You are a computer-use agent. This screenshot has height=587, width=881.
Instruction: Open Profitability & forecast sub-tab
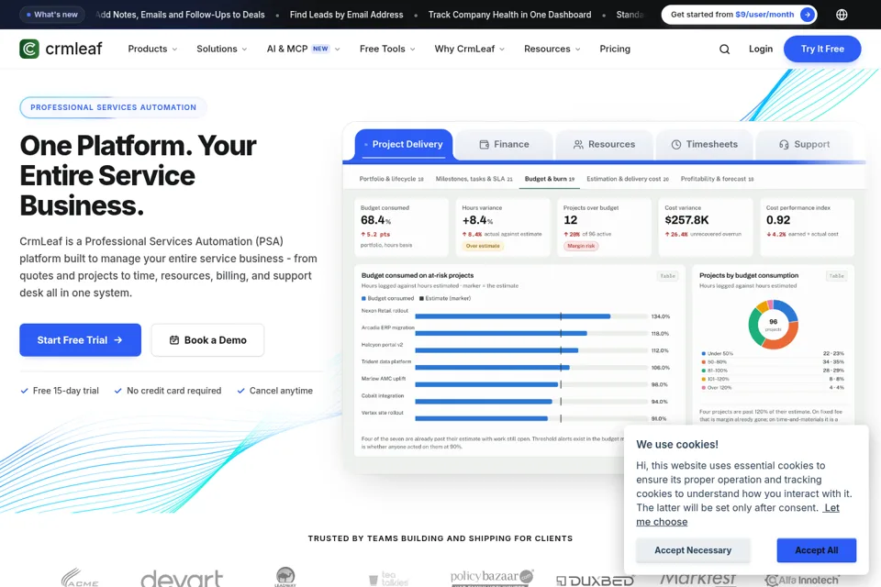(717, 179)
